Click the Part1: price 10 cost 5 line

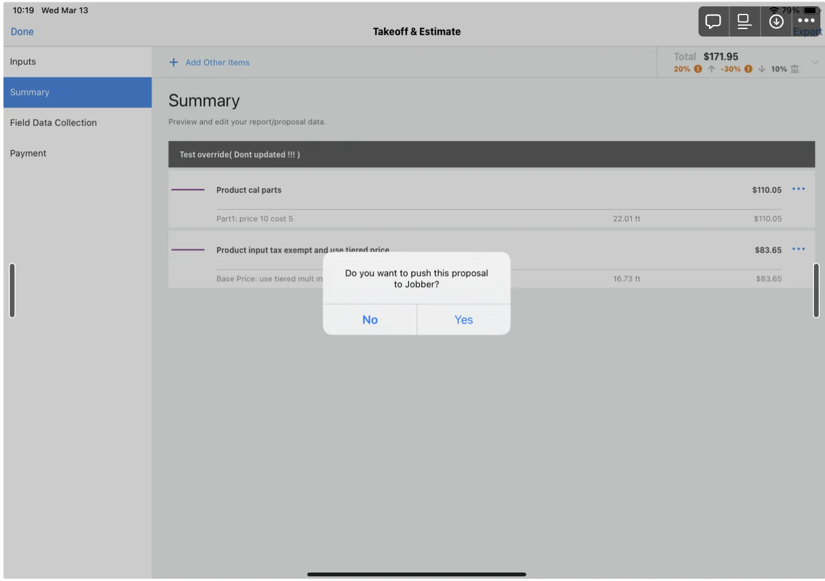pyautogui.click(x=255, y=219)
